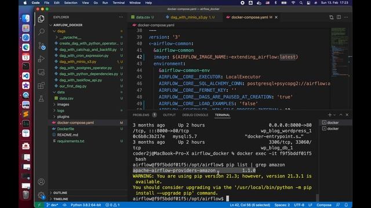Switch to the DEBUG CONSOLE tab
Image resolution: width=371 pixels, height=208 pixels.
[195, 115]
